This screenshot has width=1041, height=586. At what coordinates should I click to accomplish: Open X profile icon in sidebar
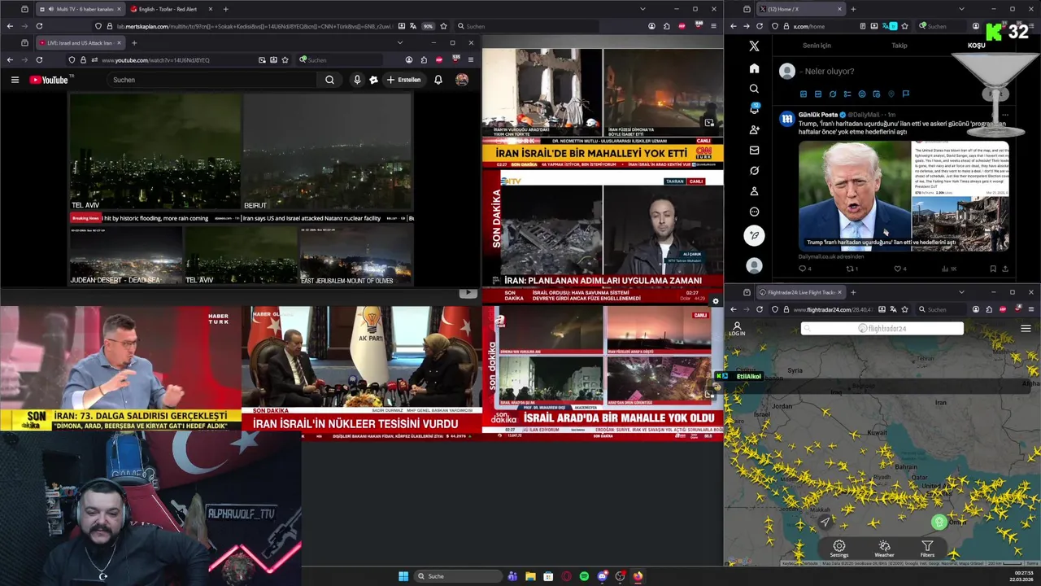tap(754, 191)
